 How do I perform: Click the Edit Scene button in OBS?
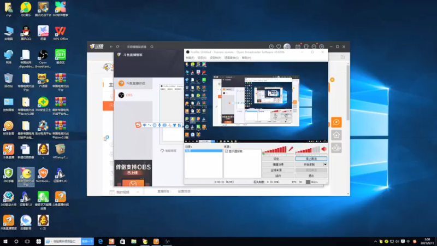(278, 165)
